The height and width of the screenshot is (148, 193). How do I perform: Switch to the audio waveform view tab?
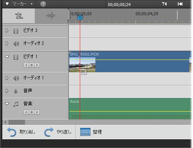(x=51, y=16)
